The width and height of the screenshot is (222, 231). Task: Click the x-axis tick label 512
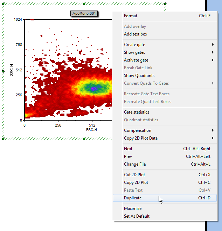pyautogui.click(x=92, y=125)
